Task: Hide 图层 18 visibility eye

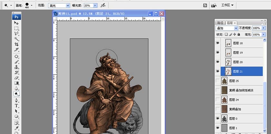Action: [x=218, y=43]
